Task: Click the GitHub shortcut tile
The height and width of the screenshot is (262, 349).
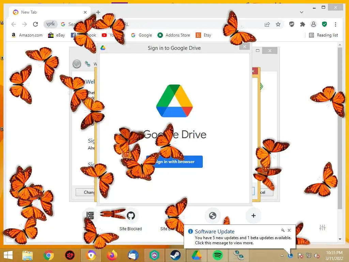Action: click(x=131, y=216)
